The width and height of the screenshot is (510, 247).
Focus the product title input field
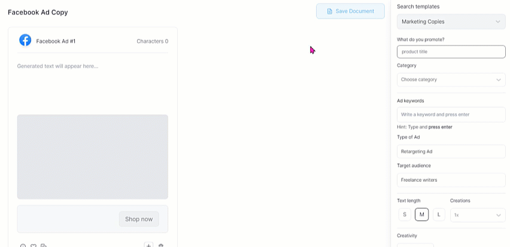tap(451, 51)
